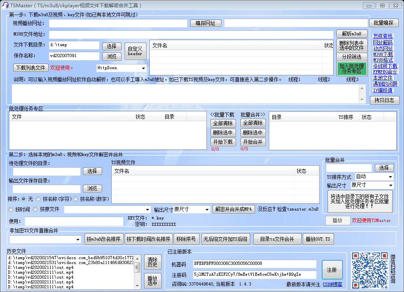
Task: Click the WeChat QR code image
Action: coord(369,269)
